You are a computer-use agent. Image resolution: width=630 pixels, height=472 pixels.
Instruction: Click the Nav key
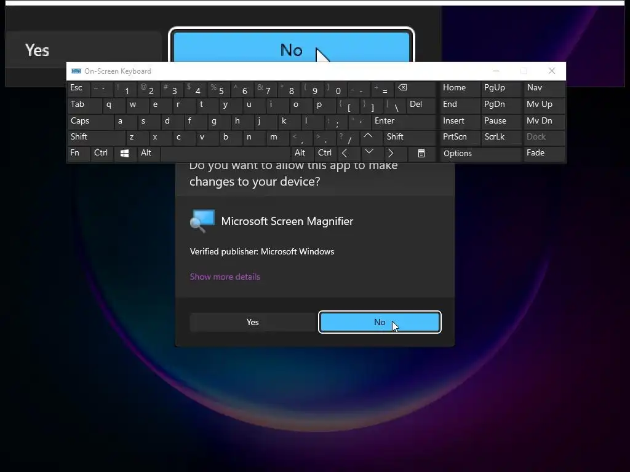coord(544,88)
